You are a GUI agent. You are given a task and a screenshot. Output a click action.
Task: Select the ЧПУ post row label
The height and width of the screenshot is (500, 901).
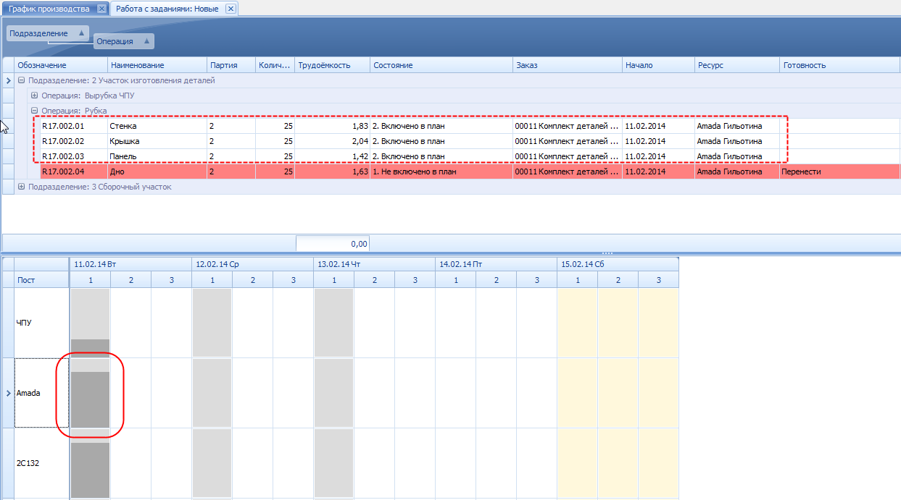(x=41, y=323)
